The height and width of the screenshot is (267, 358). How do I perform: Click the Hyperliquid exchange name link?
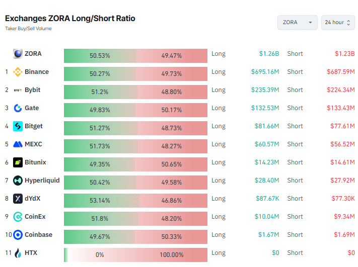click(42, 181)
